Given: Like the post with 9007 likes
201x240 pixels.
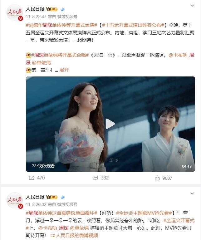Looking at the screenshot, I should click(x=157, y=178).
